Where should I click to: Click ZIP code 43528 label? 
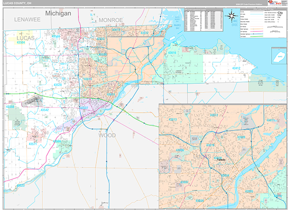(57, 85)
